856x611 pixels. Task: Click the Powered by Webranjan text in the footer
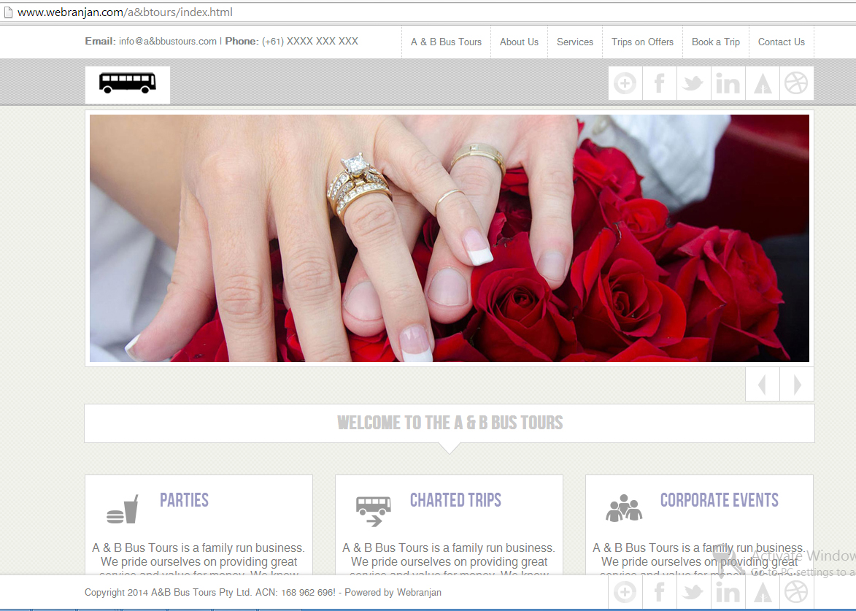(393, 593)
